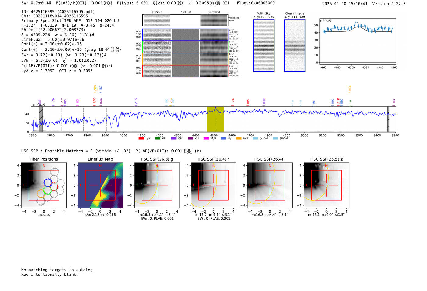Click the orange CIII line label above spectrum

(x=350, y=89)
